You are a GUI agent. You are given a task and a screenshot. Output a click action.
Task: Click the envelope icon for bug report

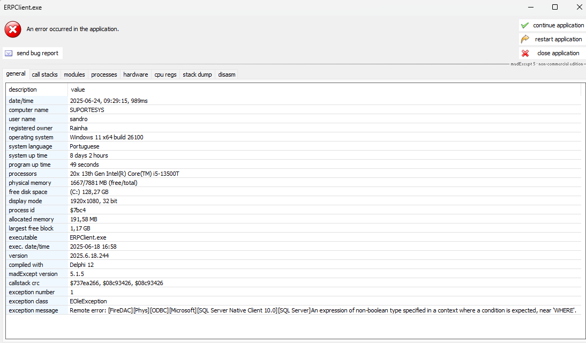click(9, 53)
